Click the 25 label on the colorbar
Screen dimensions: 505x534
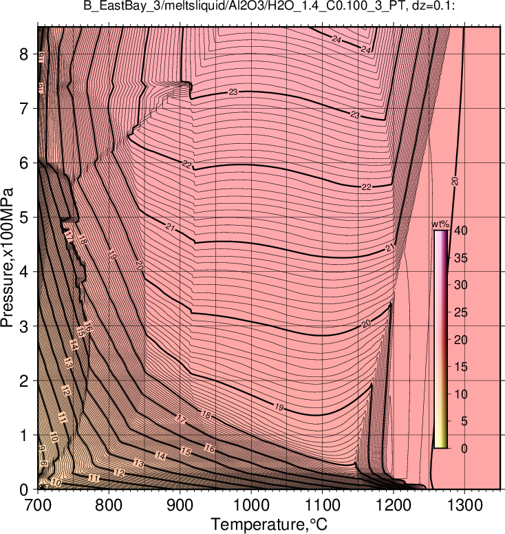point(460,312)
